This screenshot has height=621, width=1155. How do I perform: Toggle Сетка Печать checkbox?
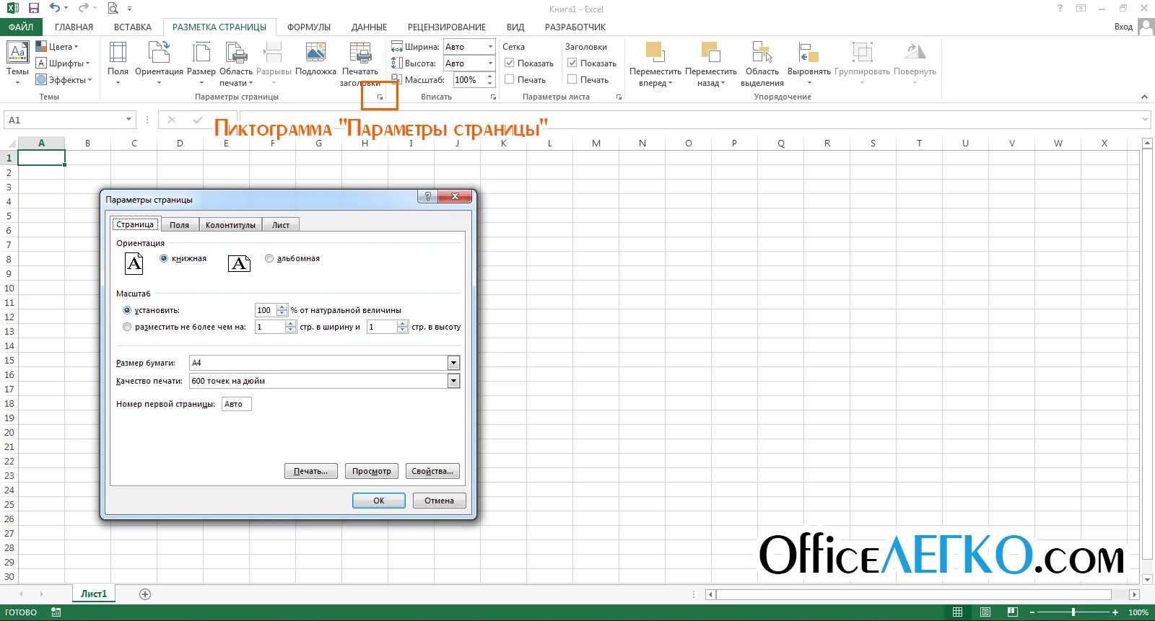(509, 80)
